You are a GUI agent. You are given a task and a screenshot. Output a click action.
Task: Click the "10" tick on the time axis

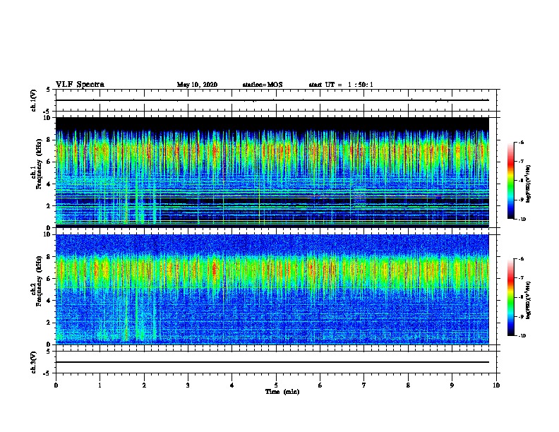click(496, 385)
